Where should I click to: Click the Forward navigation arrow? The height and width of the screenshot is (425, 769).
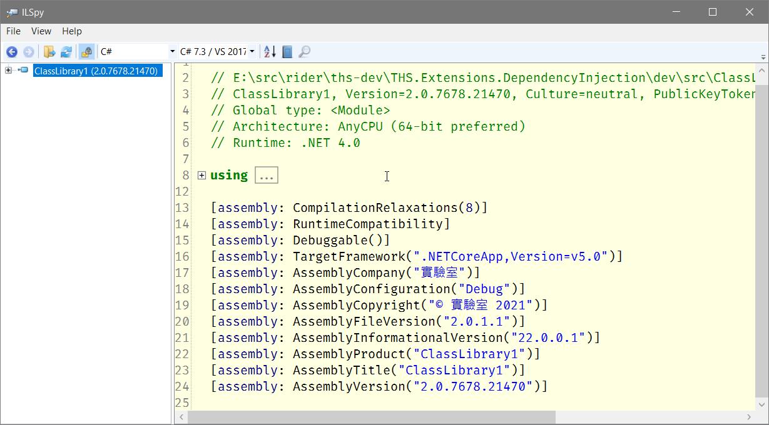[x=28, y=52]
